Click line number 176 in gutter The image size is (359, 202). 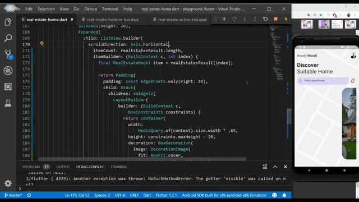(x=26, y=81)
